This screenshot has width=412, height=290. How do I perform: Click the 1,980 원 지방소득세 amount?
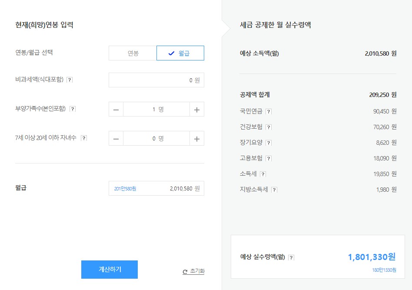tap(386, 190)
